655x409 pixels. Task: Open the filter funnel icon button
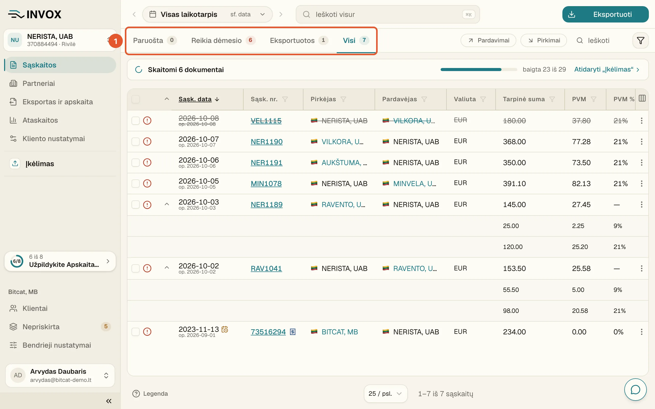640,41
